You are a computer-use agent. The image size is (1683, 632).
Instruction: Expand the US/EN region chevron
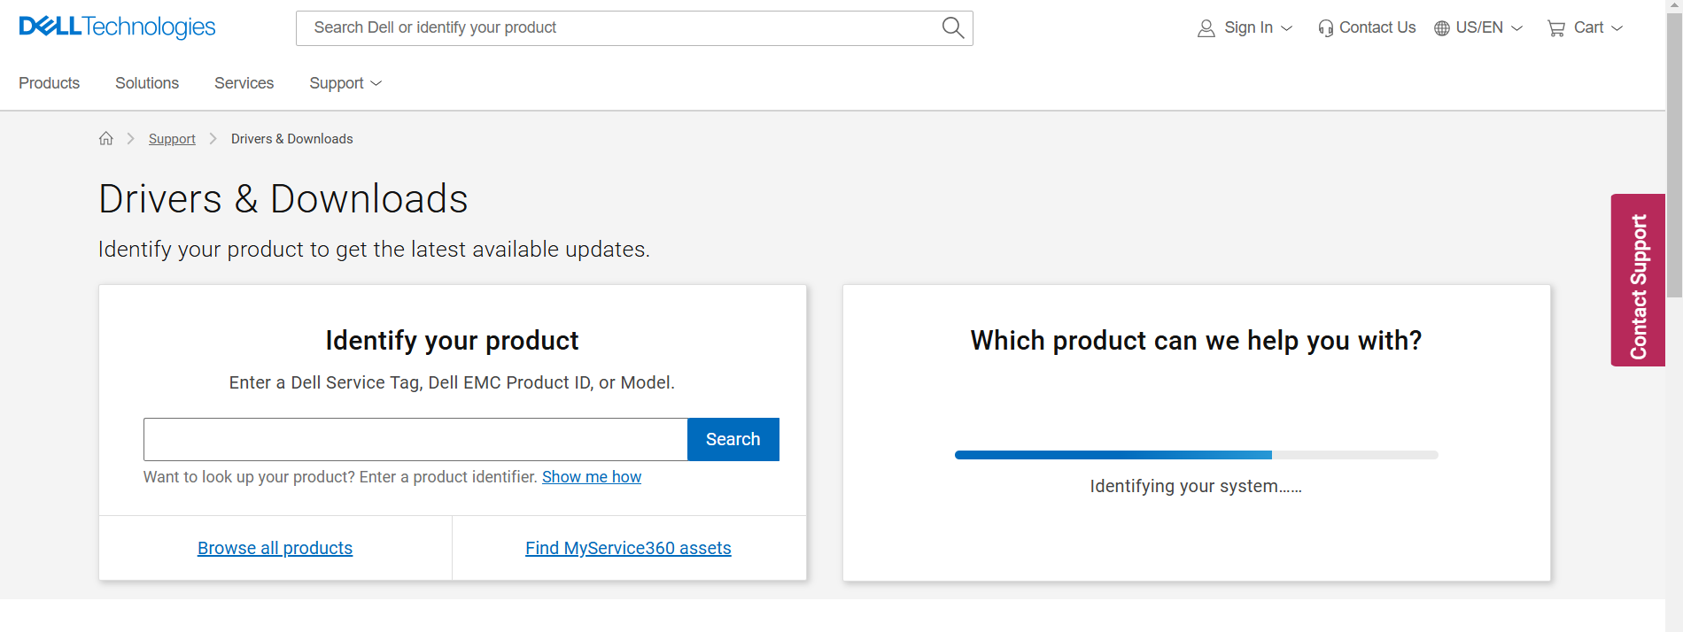point(1516,28)
